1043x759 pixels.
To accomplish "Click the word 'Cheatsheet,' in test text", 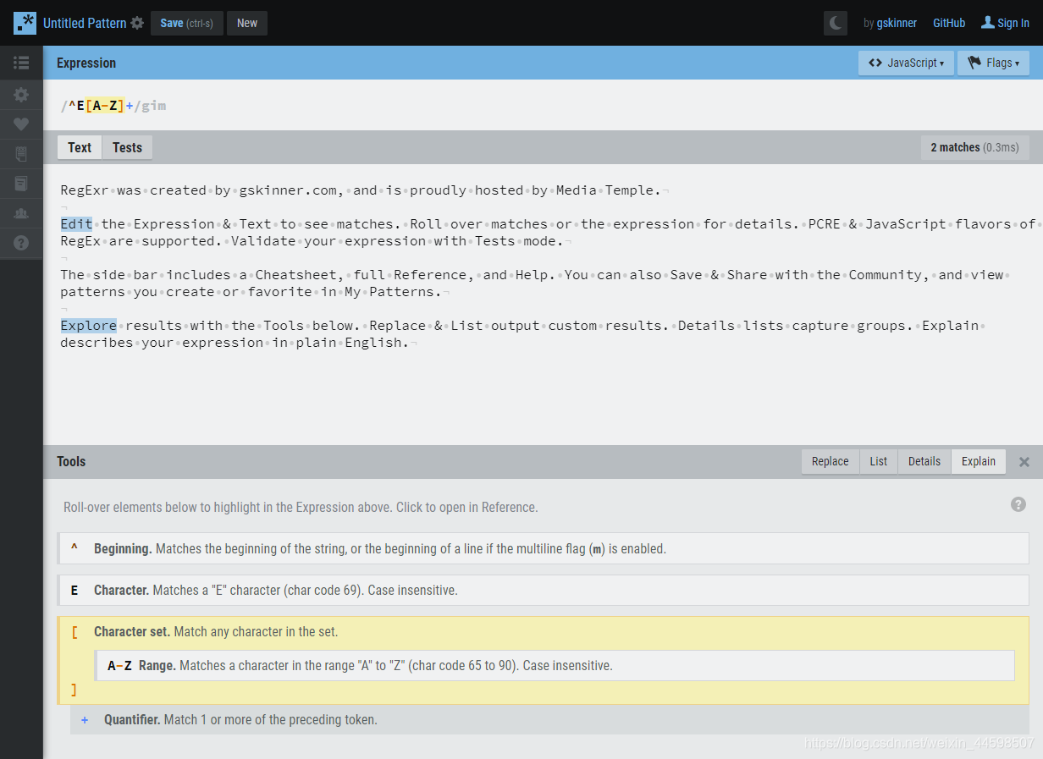I will click(301, 275).
